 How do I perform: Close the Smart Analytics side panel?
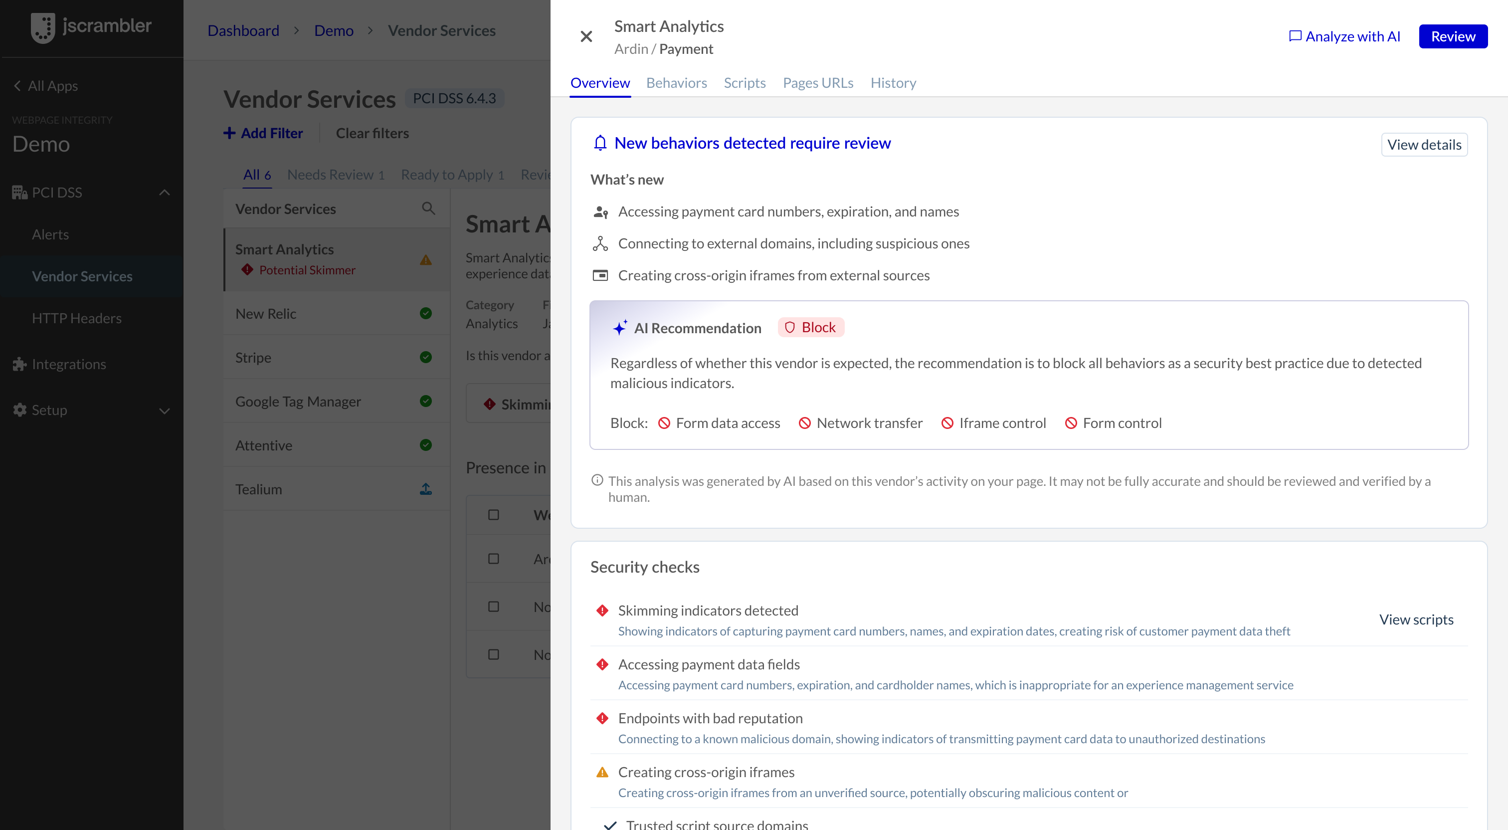586,36
